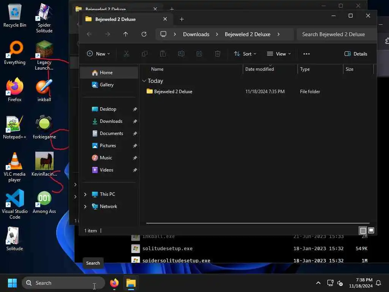Select Recycle Bin desktop icon
389x292 pixels.
click(x=15, y=16)
